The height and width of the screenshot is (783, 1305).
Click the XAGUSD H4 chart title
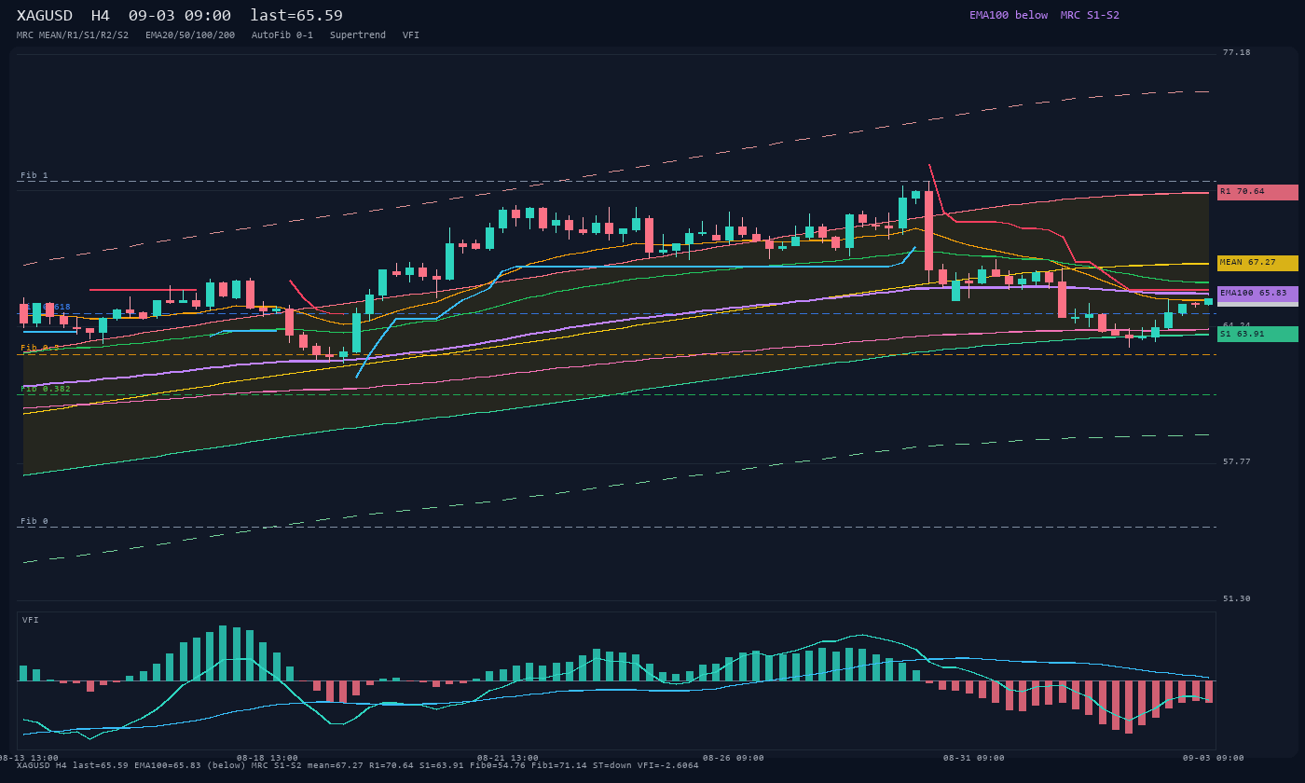(x=180, y=16)
